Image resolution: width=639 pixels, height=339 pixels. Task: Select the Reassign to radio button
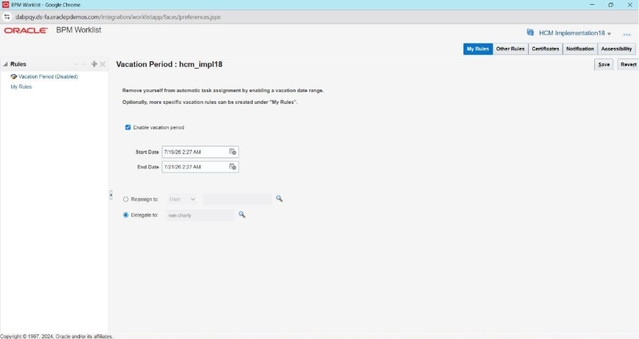[125, 199]
